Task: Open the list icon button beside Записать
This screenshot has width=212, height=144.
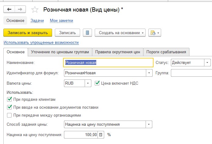Action: point(87,33)
